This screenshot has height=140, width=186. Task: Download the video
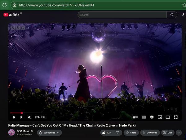pyautogui.click(x=150, y=133)
